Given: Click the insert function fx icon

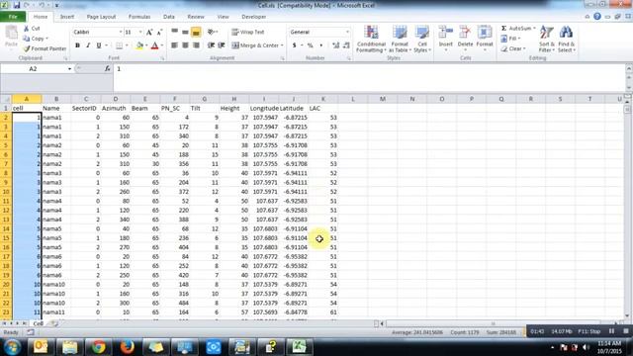Looking at the screenshot, I should point(108,69).
